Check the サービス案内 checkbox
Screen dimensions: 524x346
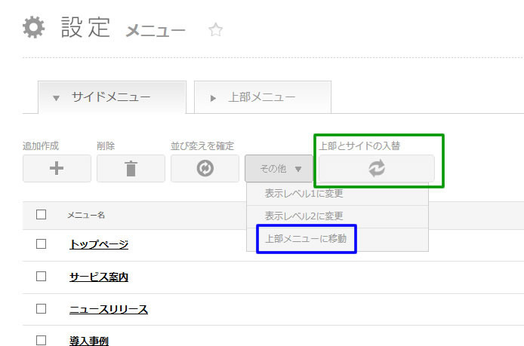tap(42, 277)
